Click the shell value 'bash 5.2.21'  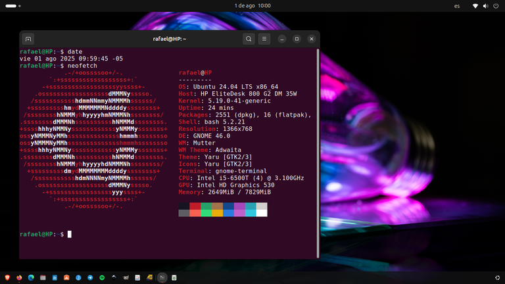point(224,122)
